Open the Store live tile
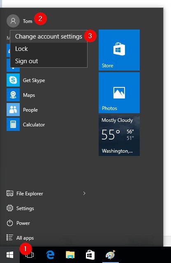The width and height of the screenshot is (171, 263). 119,50
